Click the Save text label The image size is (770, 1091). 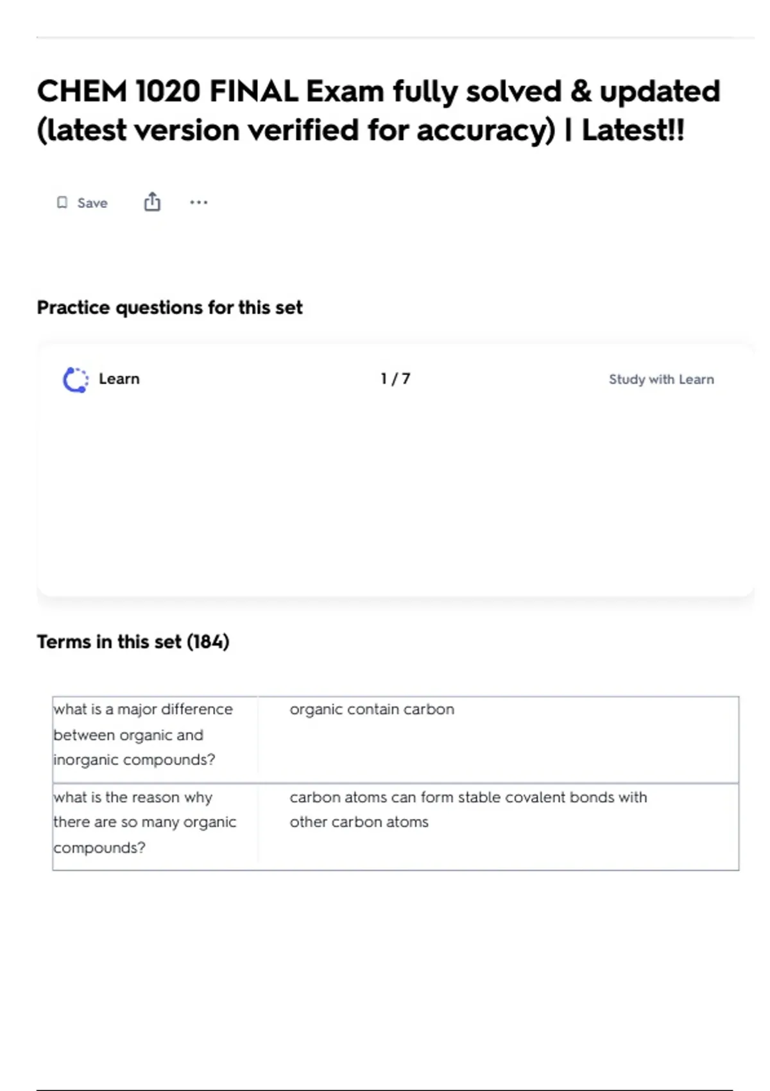point(92,203)
